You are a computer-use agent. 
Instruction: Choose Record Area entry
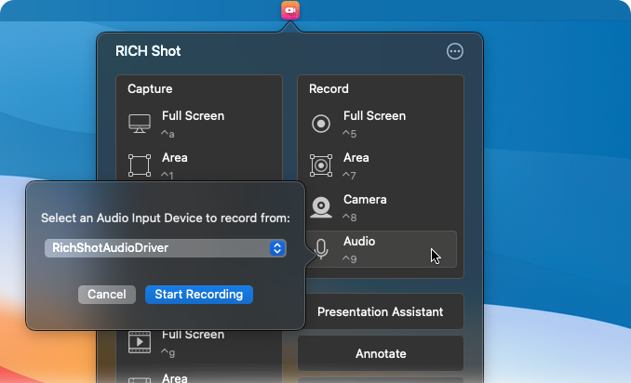coord(381,165)
